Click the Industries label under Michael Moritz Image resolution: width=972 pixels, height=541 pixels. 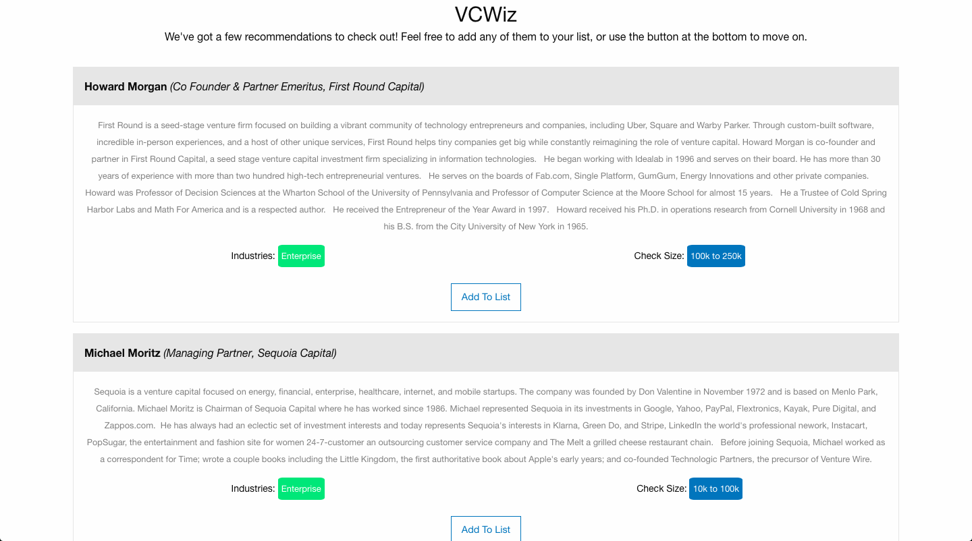coord(252,489)
